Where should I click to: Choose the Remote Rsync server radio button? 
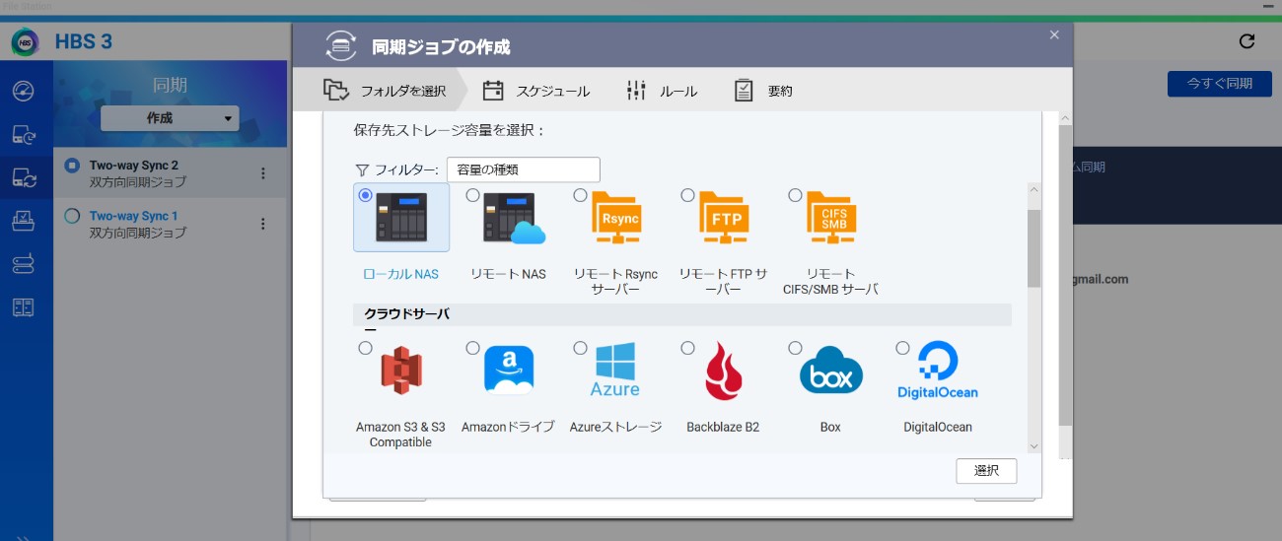(x=580, y=195)
